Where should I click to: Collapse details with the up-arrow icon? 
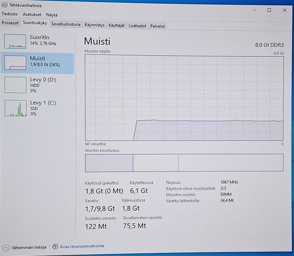(6, 248)
